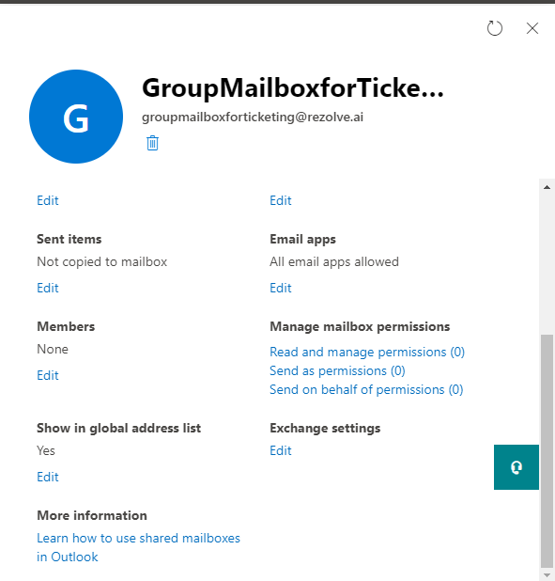This screenshot has width=555, height=581.
Task: Click the blue G avatar circle
Action: (76, 117)
